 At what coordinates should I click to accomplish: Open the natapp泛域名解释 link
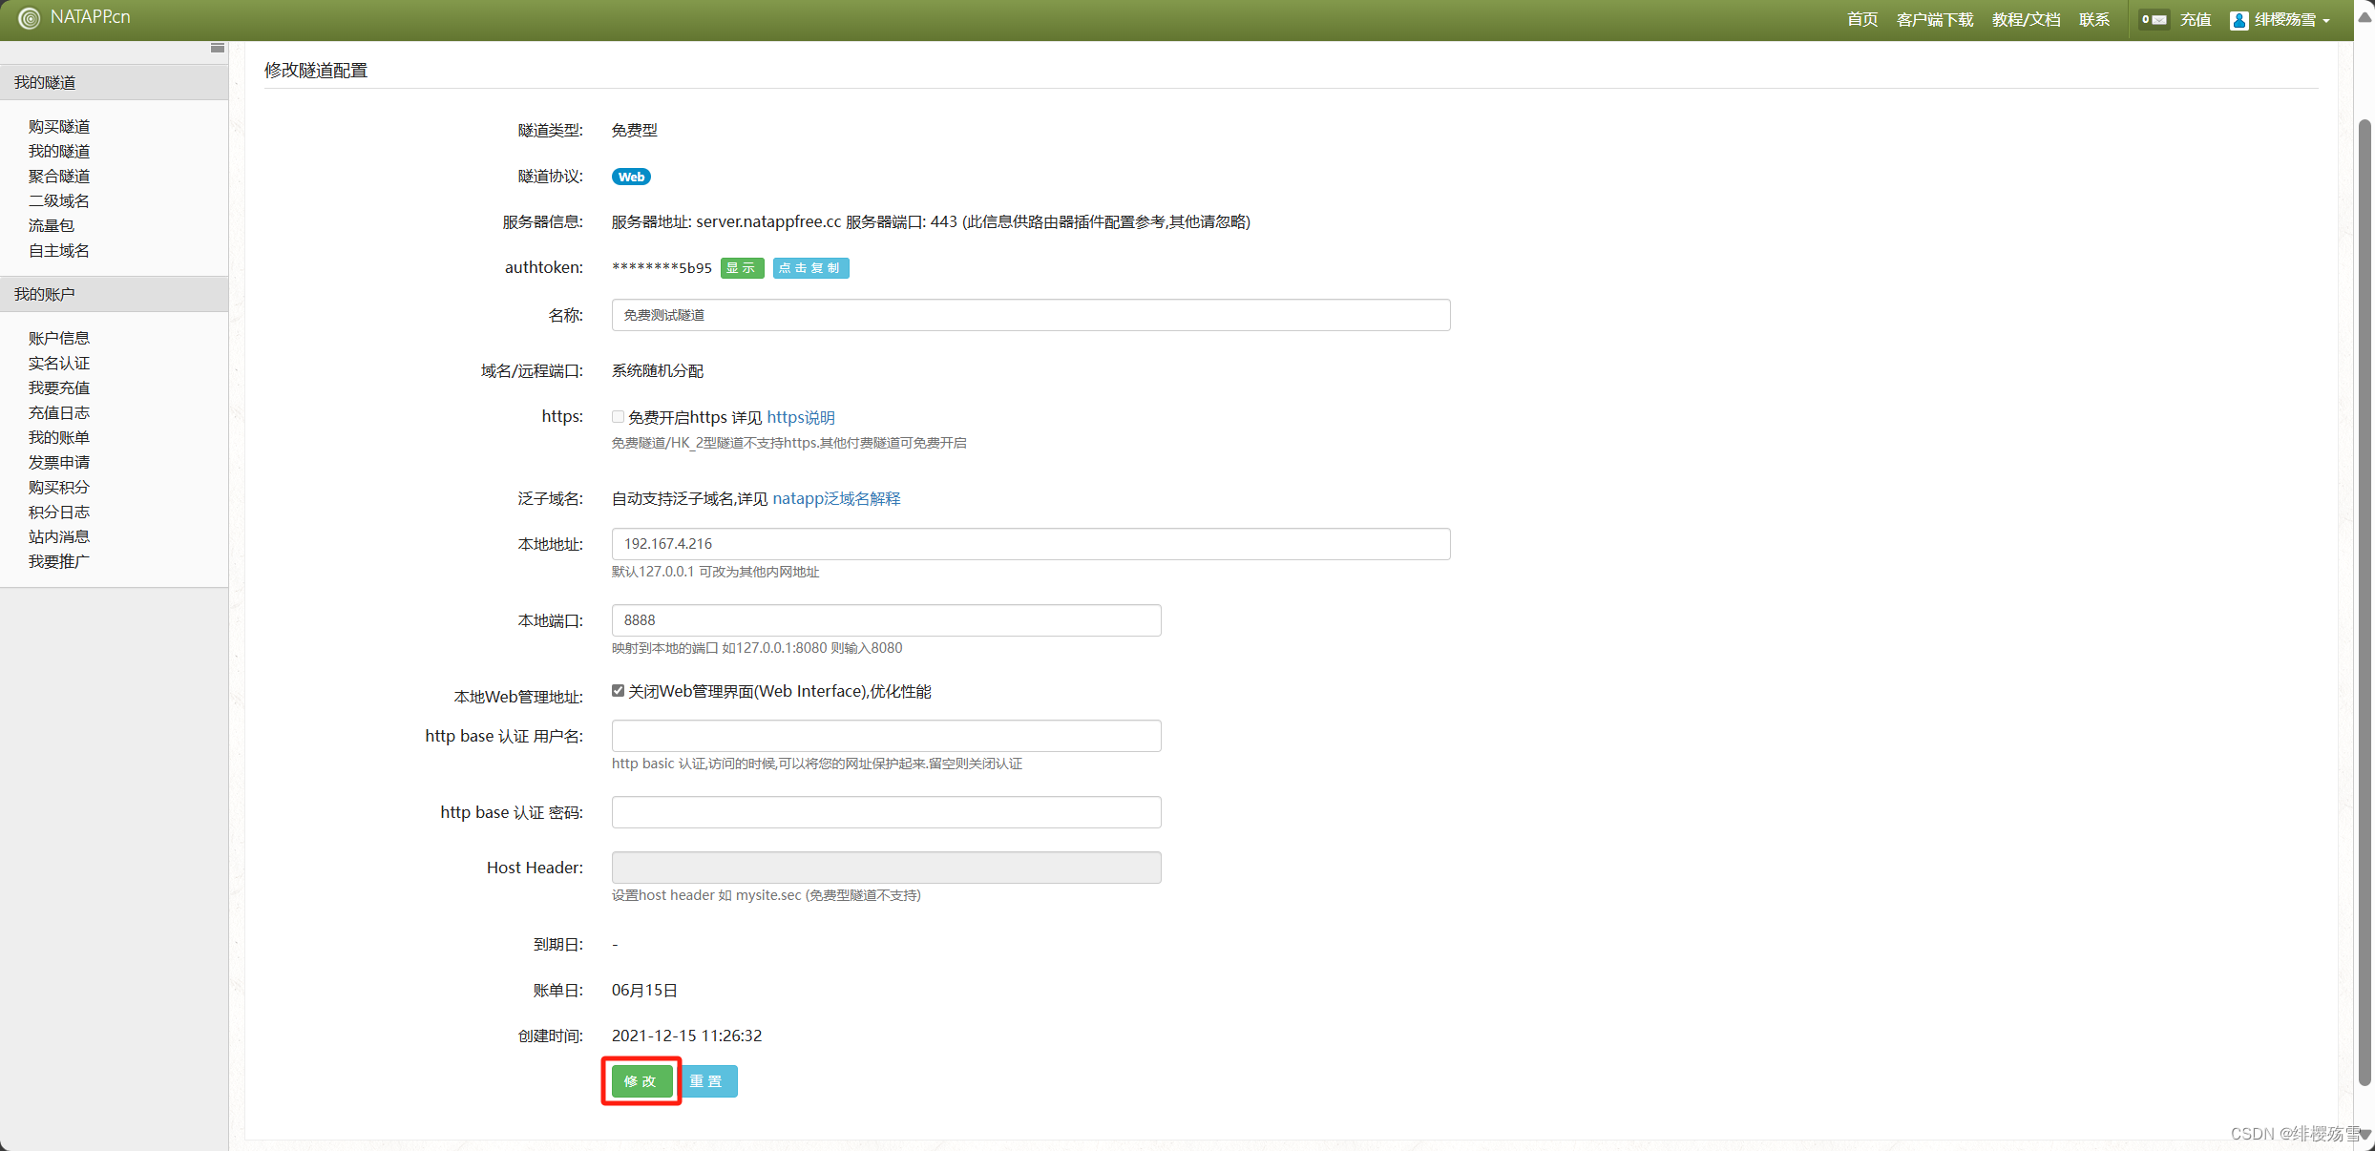[835, 498]
